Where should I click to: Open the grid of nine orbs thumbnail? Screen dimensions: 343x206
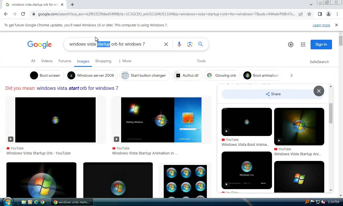point(185,181)
